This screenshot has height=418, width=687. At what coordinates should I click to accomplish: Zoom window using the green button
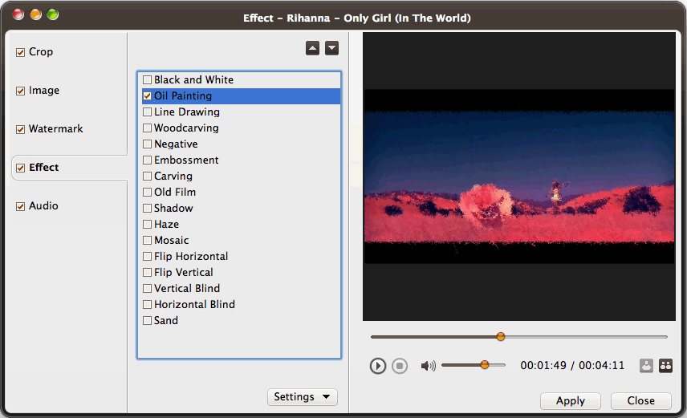[x=53, y=14]
